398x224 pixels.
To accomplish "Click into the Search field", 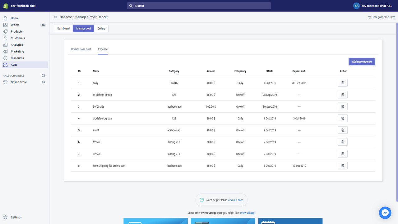I will point(198,6).
